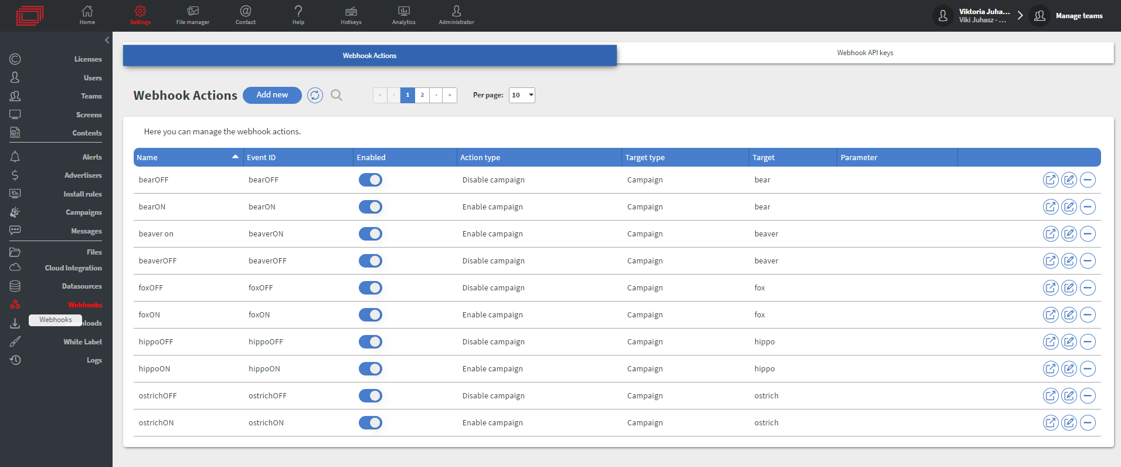The image size is (1121, 467).
Task: Open the Analytics chart icon
Action: [x=404, y=11]
